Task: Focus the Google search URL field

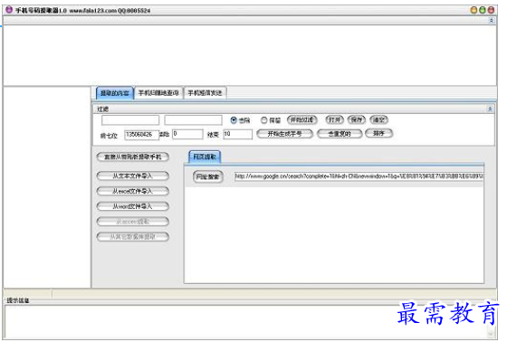Action: coord(359,176)
